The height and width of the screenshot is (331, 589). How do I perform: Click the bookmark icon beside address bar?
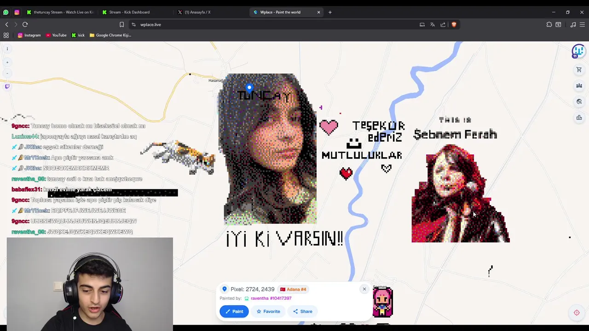tap(121, 24)
